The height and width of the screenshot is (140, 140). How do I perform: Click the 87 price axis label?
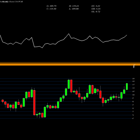tap(133, 105)
